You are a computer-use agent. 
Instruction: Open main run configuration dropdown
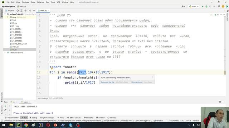[x=194, y=6]
